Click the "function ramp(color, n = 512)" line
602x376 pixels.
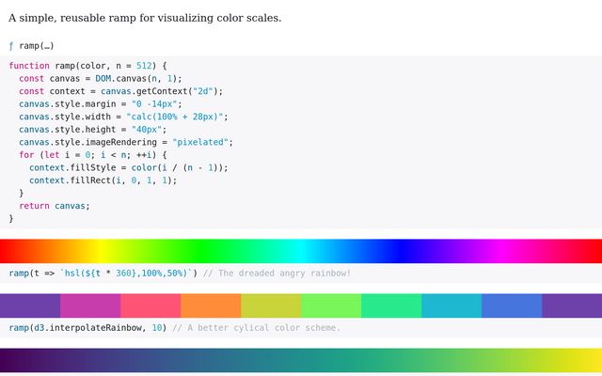pos(87,66)
